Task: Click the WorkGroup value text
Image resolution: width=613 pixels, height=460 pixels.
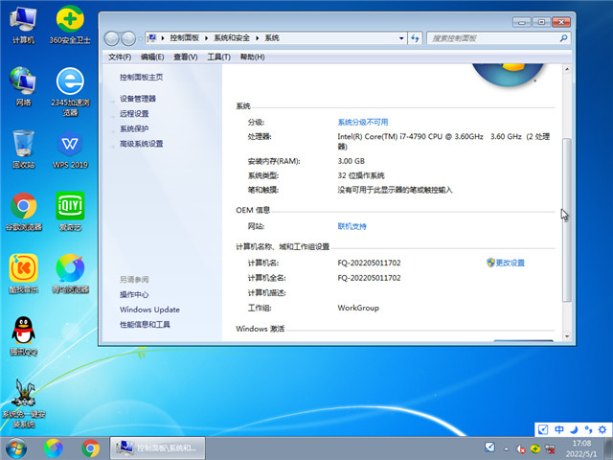Action: click(358, 308)
